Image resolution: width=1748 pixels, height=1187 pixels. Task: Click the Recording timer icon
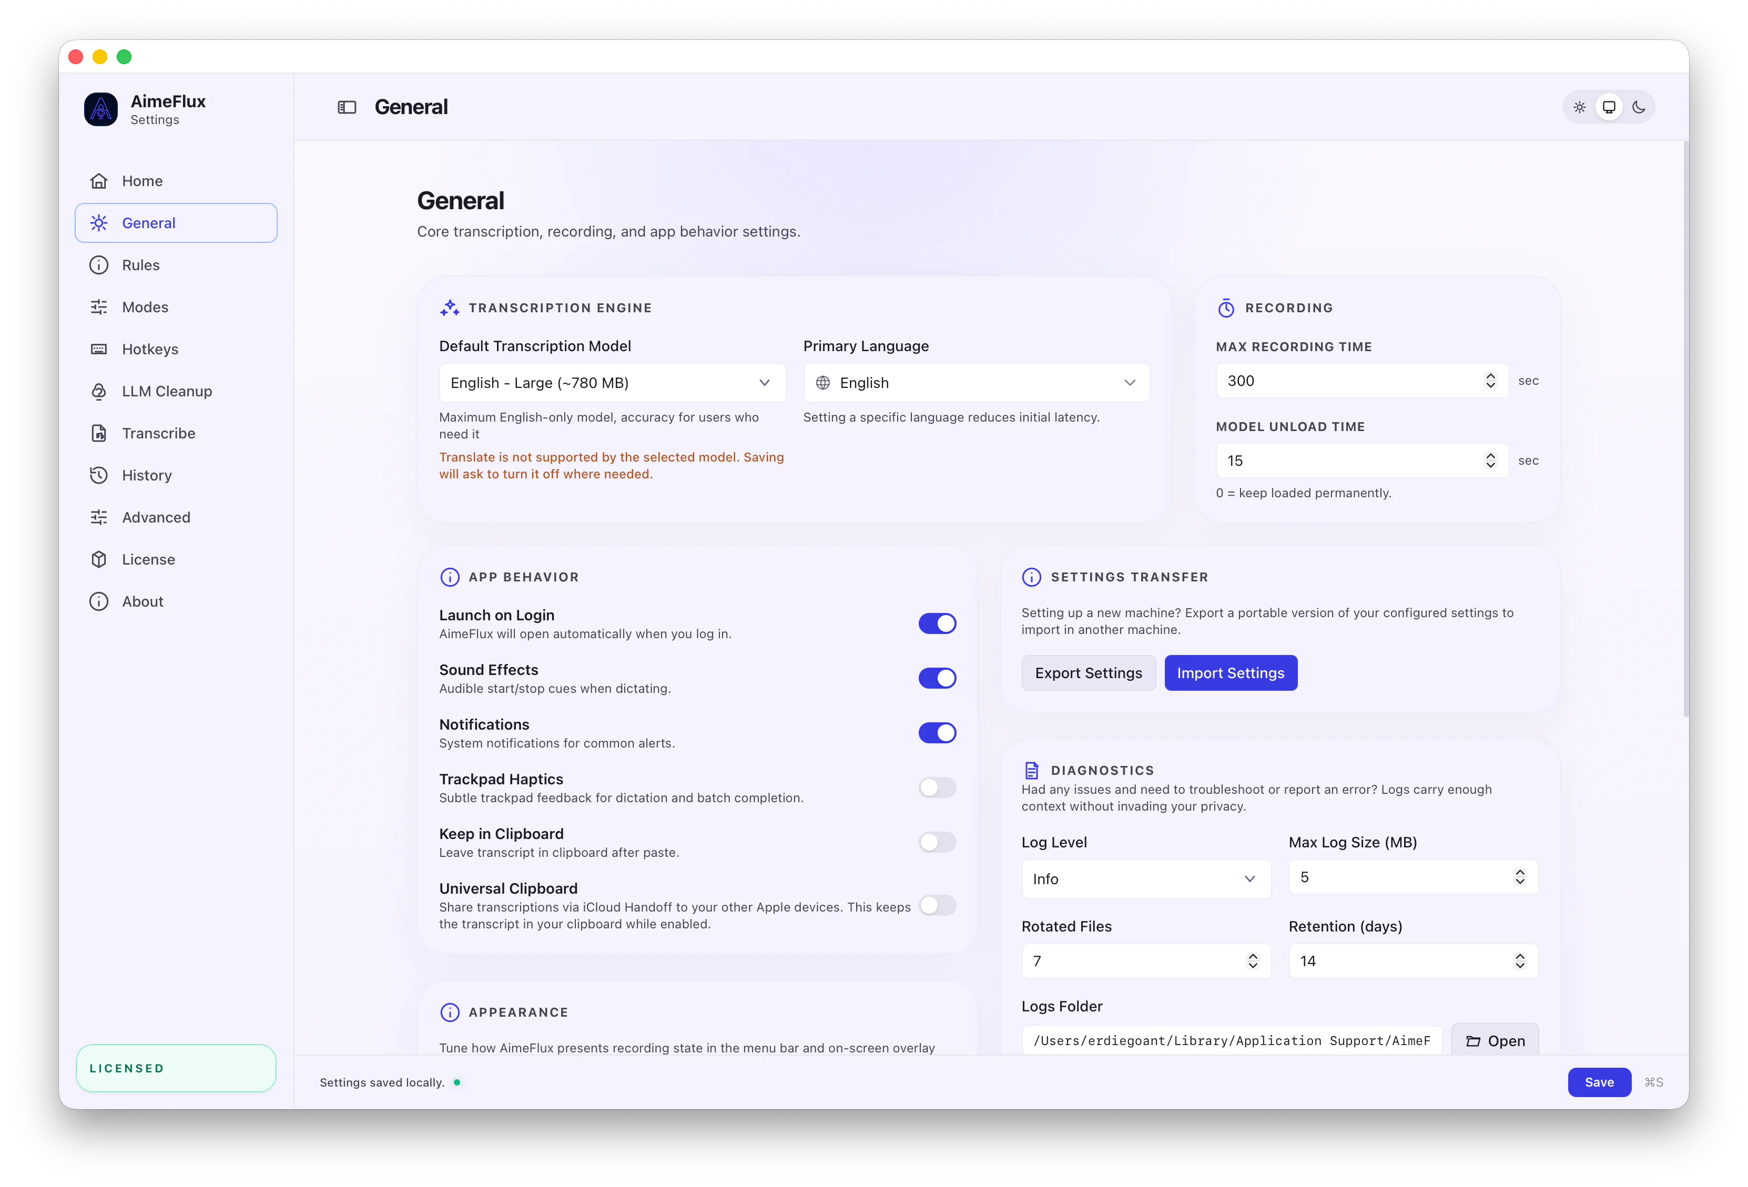tap(1226, 308)
